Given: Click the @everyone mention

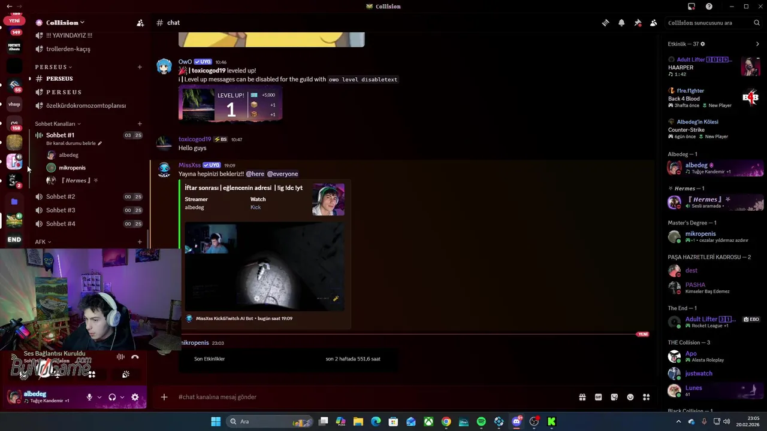Looking at the screenshot, I should coord(282,174).
